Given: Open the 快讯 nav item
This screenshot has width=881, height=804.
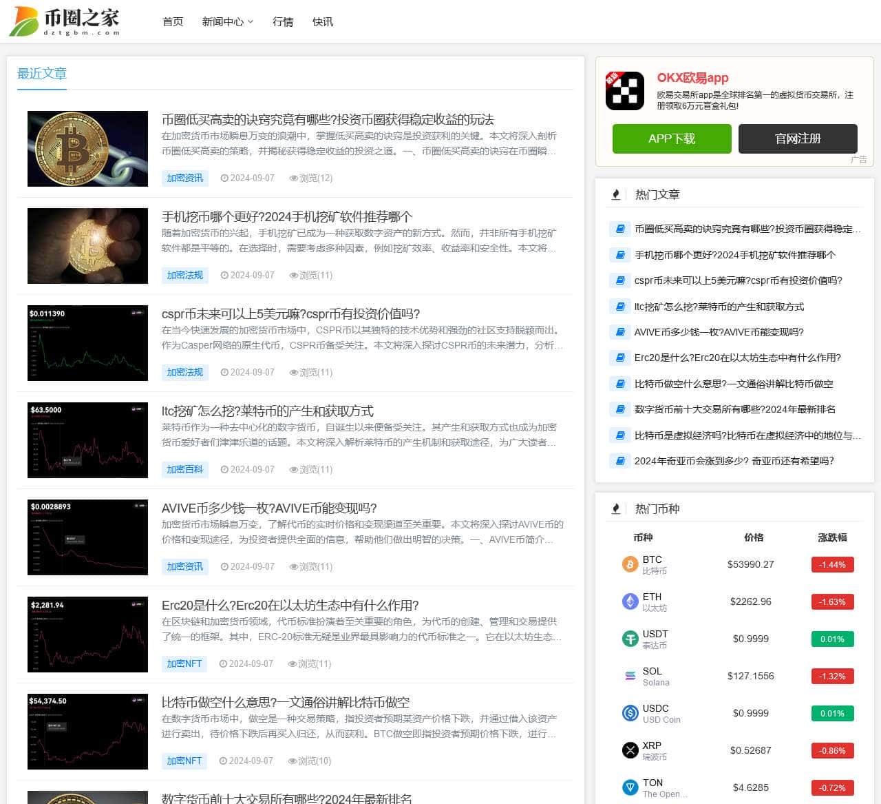Looking at the screenshot, I should click(x=323, y=22).
